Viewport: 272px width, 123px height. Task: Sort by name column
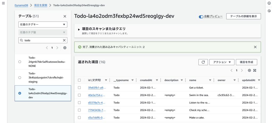pyautogui.click(x=210, y=80)
